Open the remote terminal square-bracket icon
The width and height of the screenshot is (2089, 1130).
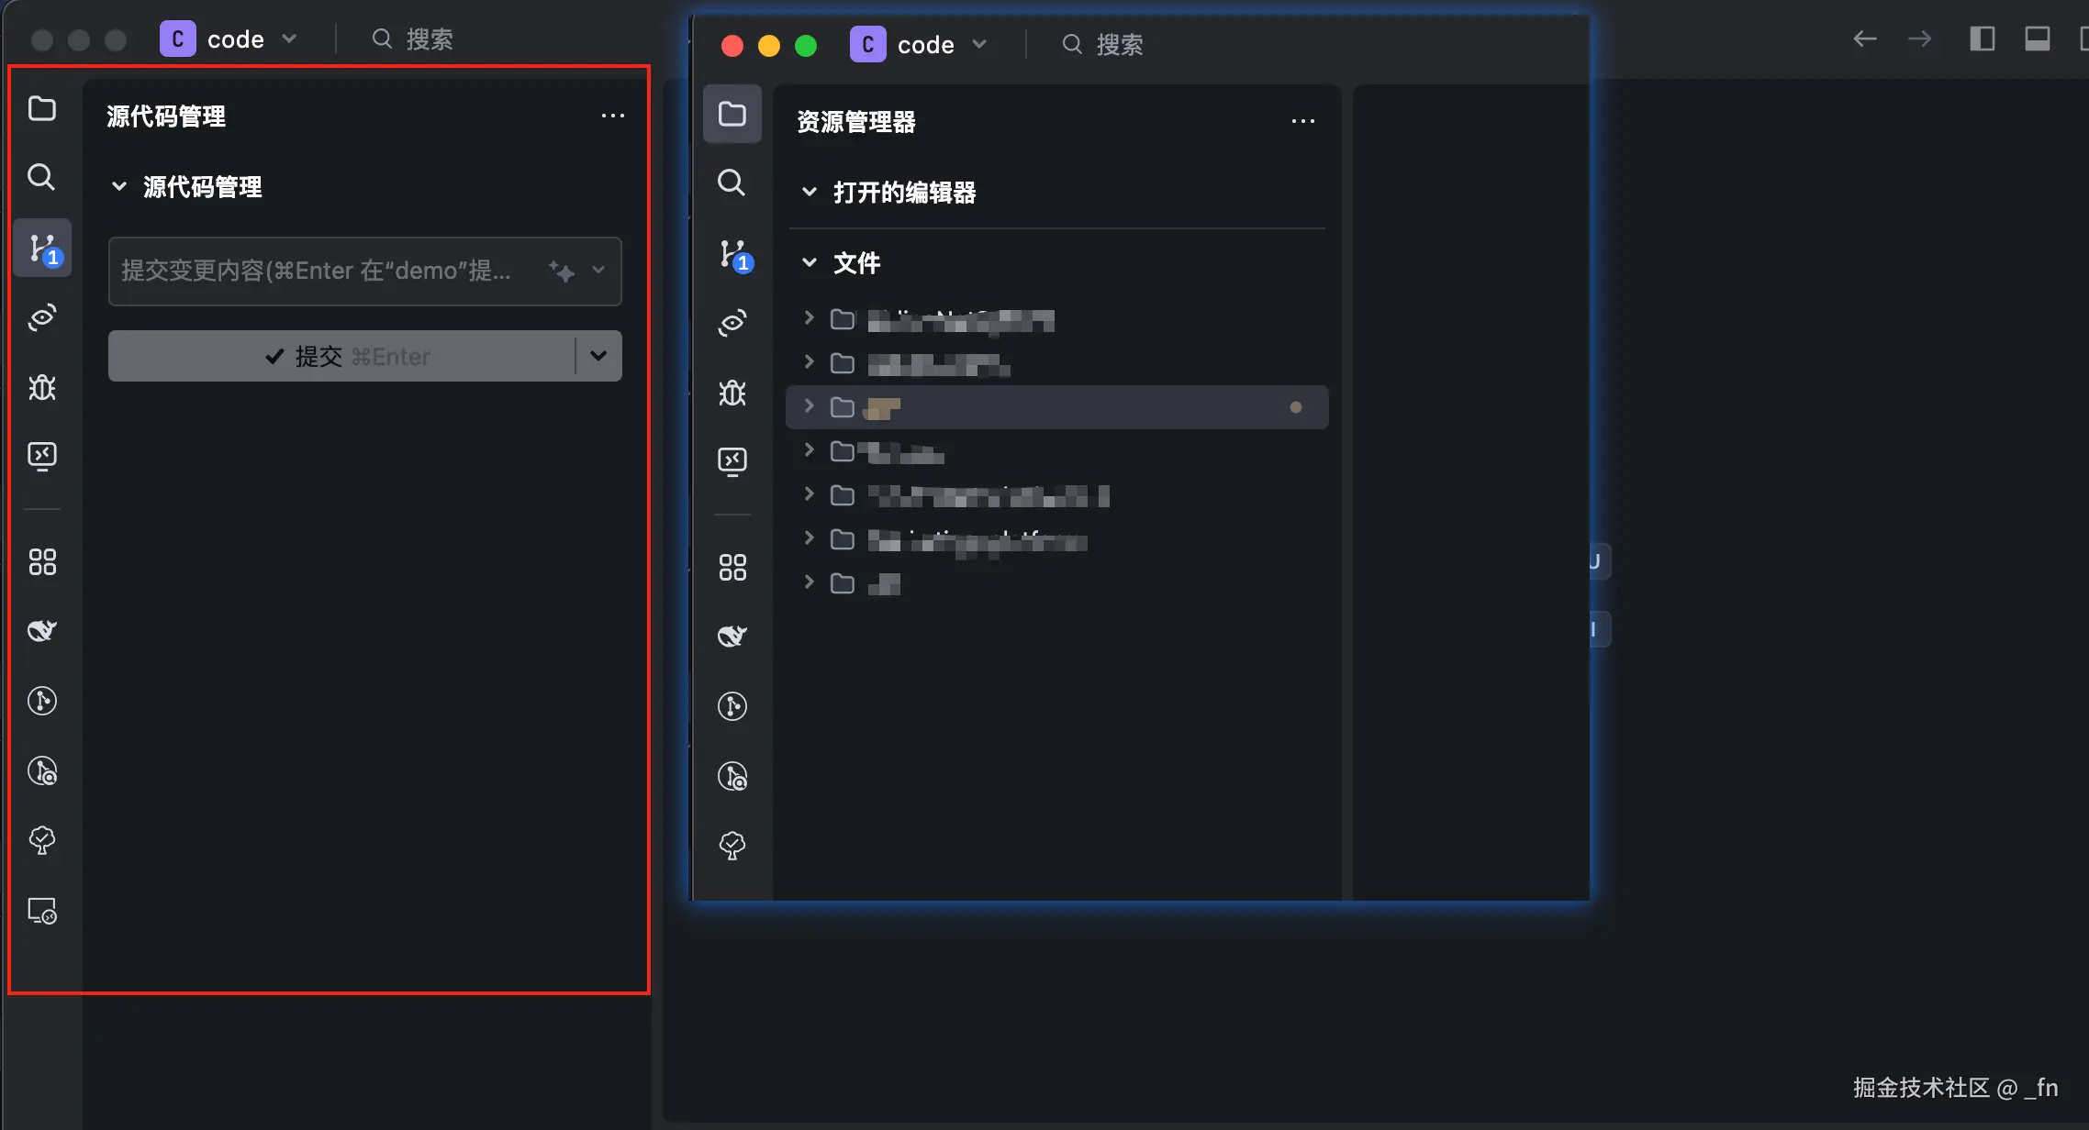click(41, 456)
